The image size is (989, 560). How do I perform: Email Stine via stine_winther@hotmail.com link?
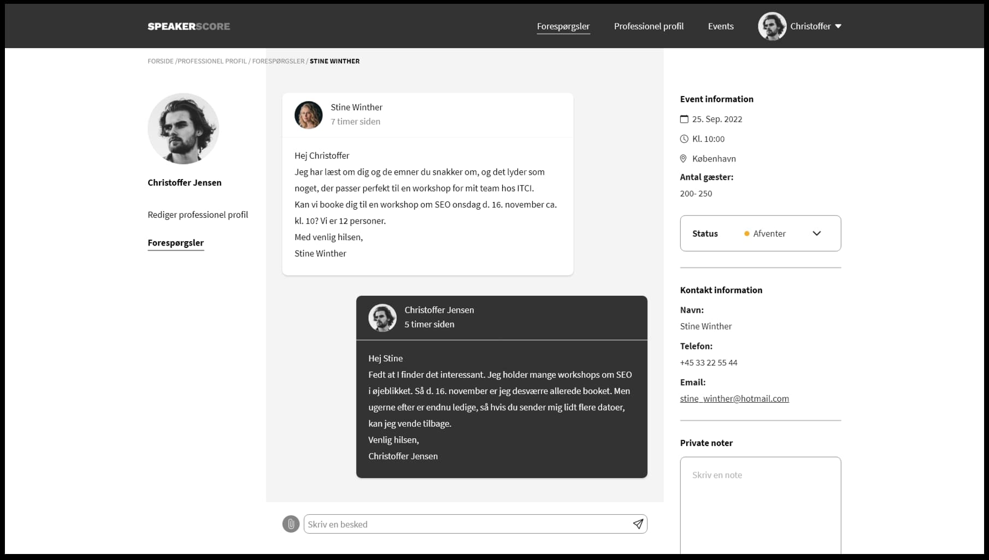tap(734, 398)
